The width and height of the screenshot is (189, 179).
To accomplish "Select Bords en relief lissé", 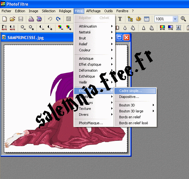I will (x=133, y=123).
